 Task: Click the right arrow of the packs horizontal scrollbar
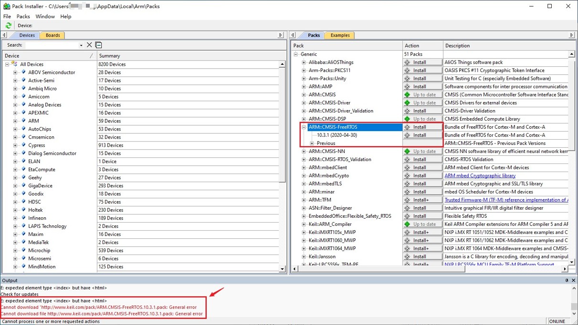pos(565,269)
